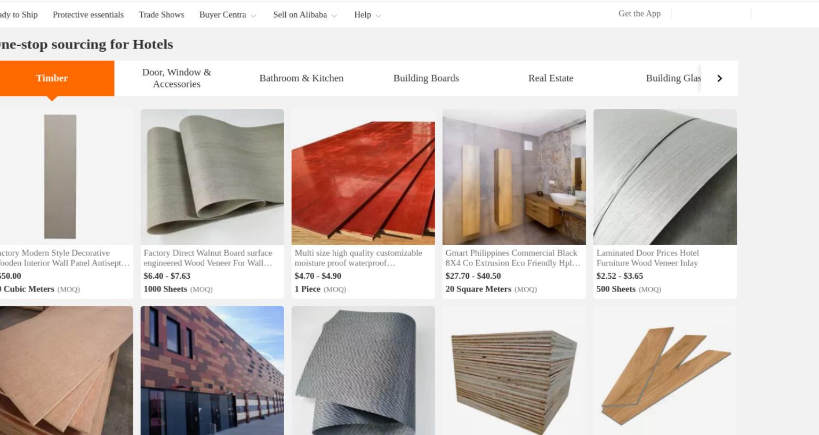Open the Trade Shows link

click(162, 15)
